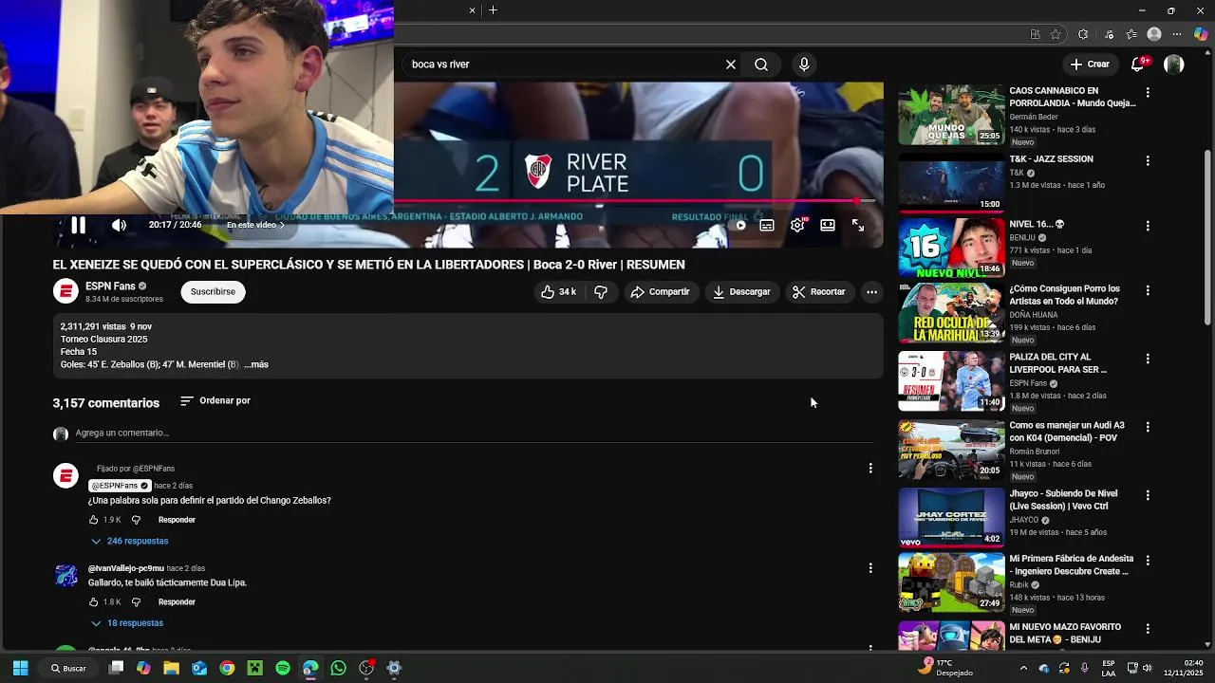Open options menu for the pinned comment
The width and height of the screenshot is (1215, 683).
tap(870, 468)
